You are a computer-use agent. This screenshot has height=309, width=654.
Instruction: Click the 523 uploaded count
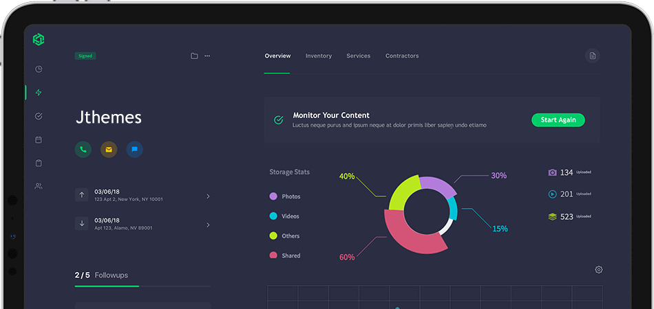point(567,217)
